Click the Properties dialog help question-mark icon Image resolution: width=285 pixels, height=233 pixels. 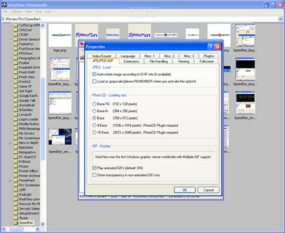tap(210, 47)
